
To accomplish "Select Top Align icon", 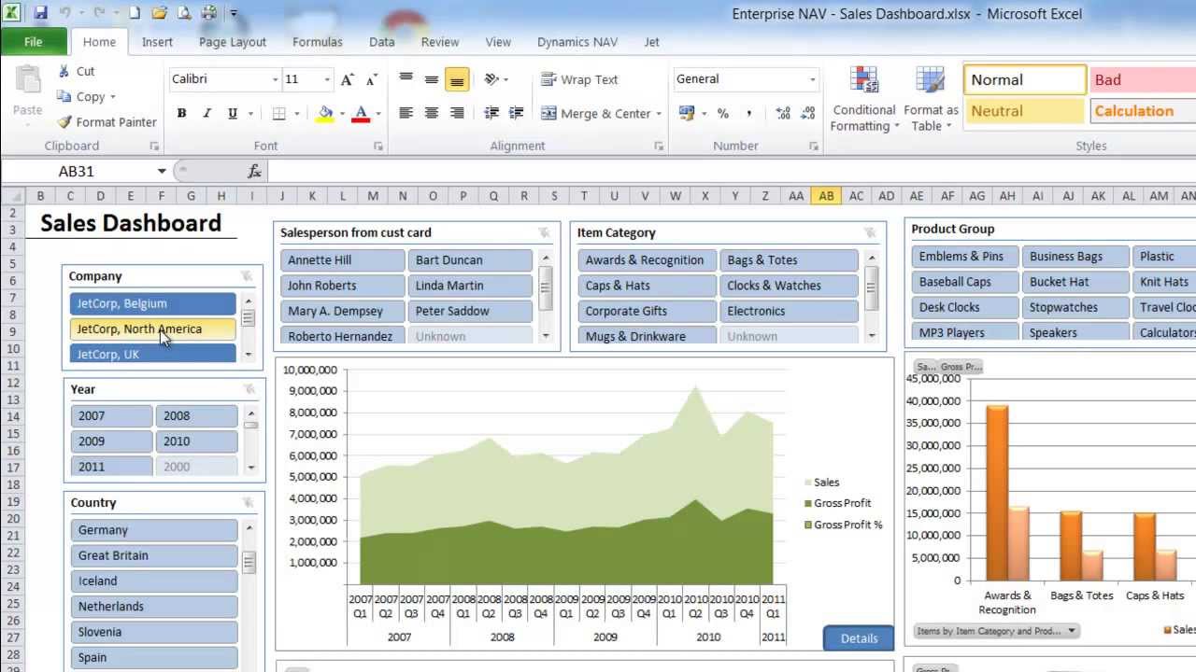I will [x=406, y=79].
